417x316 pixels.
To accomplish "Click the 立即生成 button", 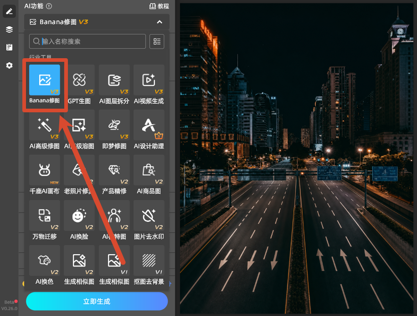I will pos(97,301).
